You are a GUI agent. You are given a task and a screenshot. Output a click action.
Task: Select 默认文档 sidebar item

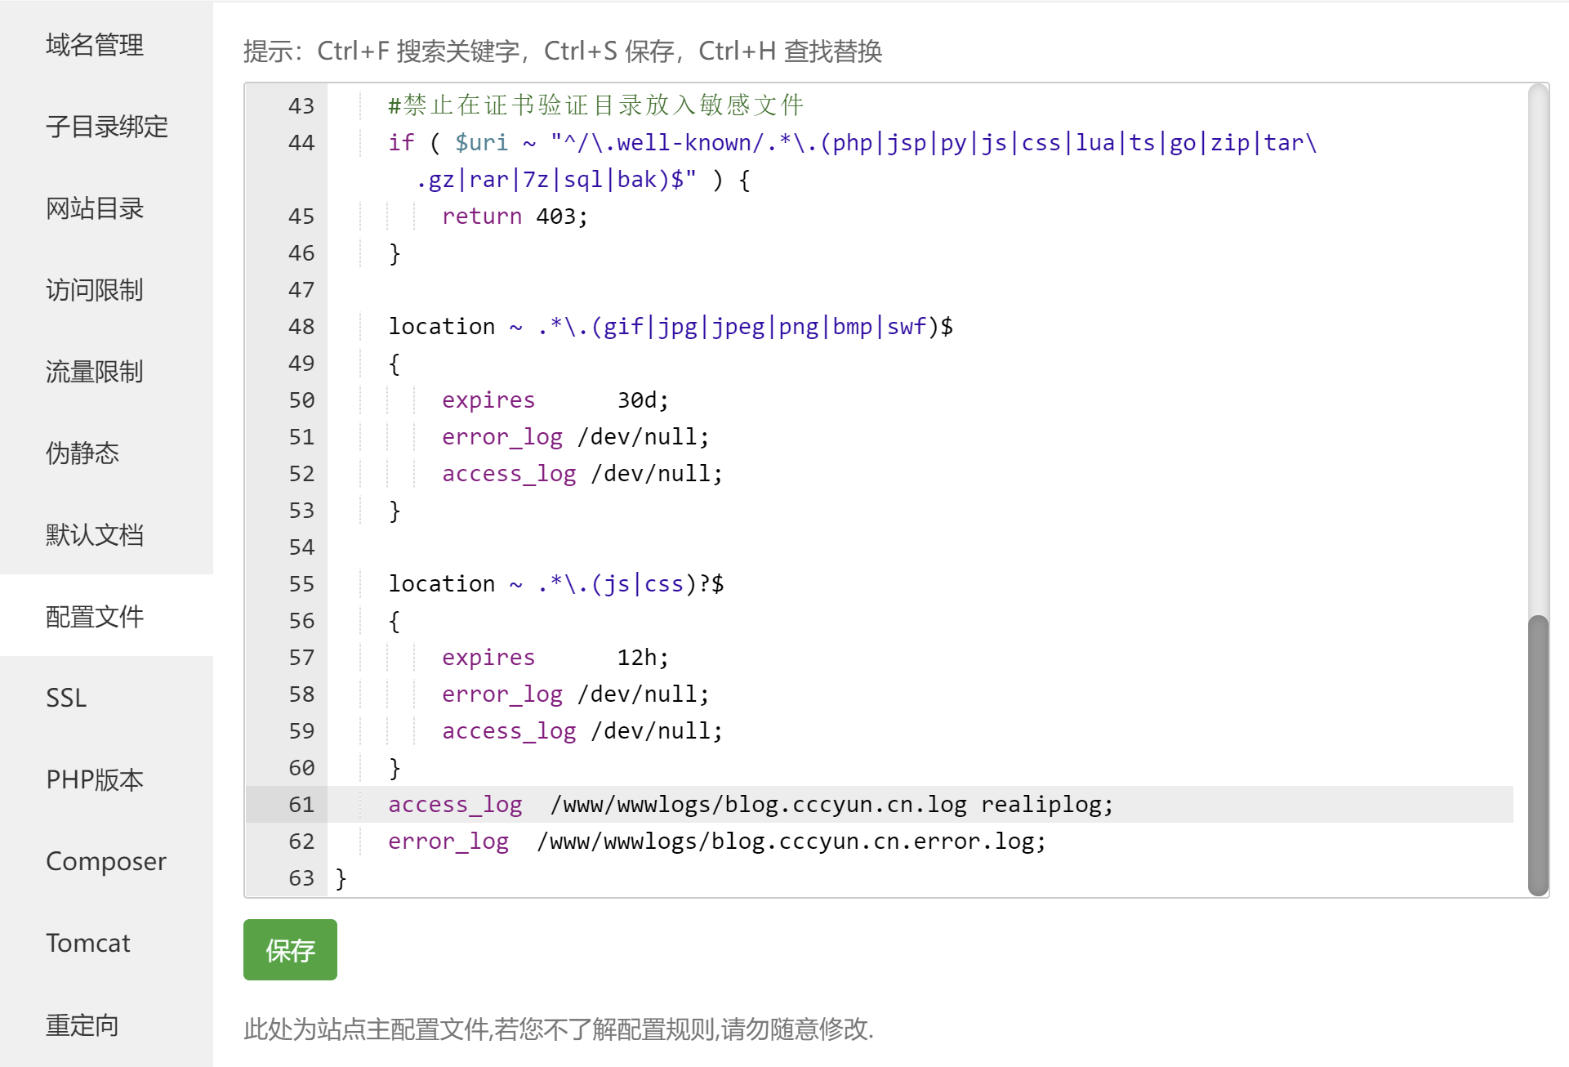(x=95, y=535)
